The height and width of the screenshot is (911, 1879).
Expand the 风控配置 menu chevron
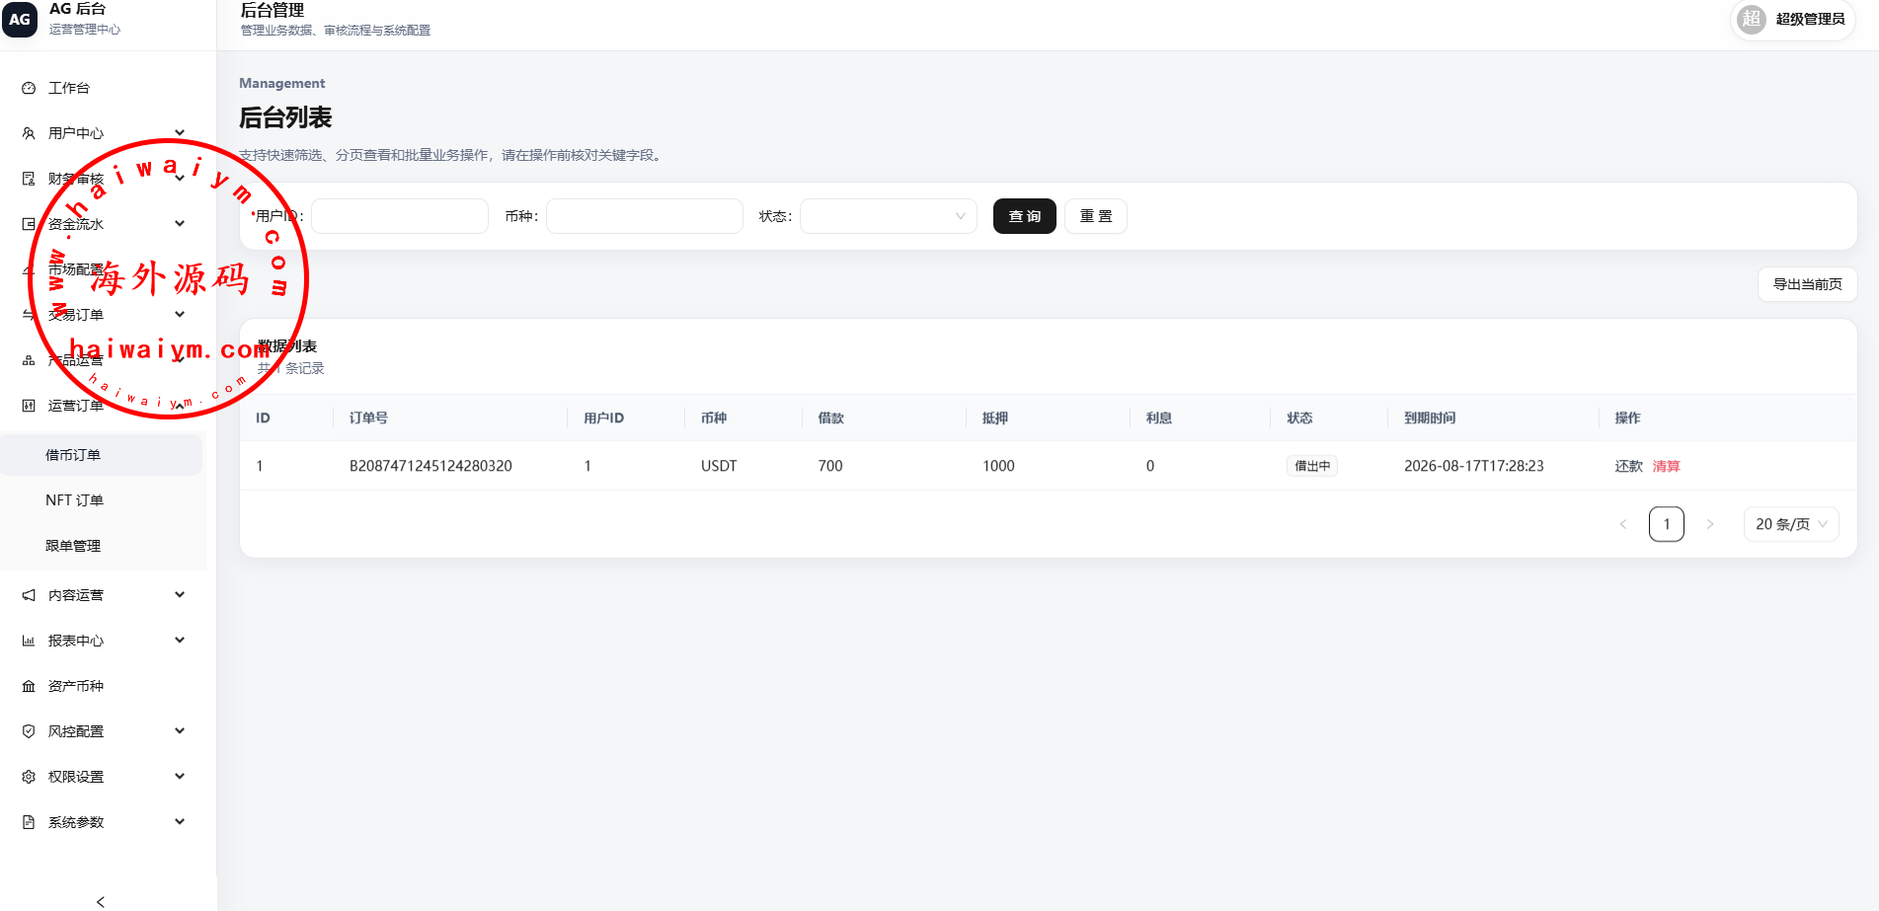180,731
